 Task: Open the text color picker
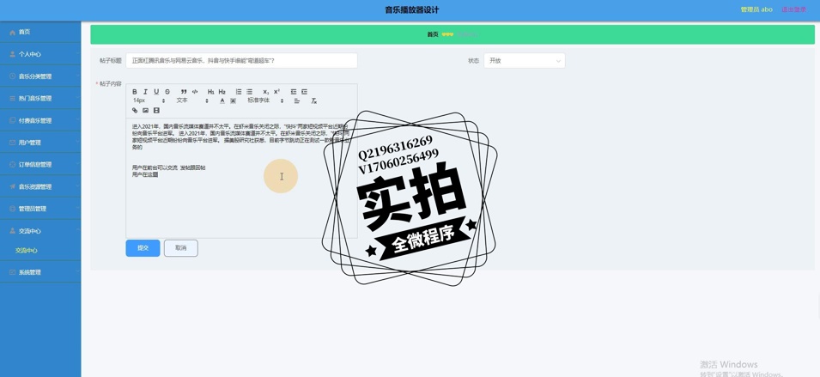click(x=222, y=101)
